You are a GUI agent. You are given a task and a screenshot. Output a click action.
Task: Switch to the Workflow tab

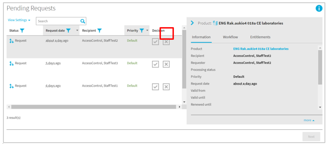pyautogui.click(x=230, y=37)
